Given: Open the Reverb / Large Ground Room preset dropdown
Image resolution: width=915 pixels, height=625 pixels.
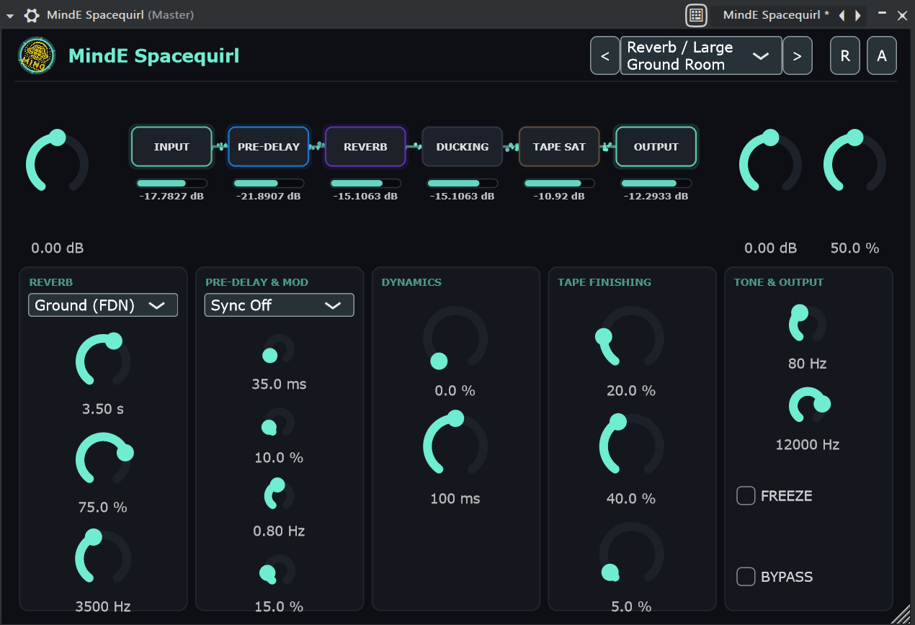Looking at the screenshot, I should 701,55.
